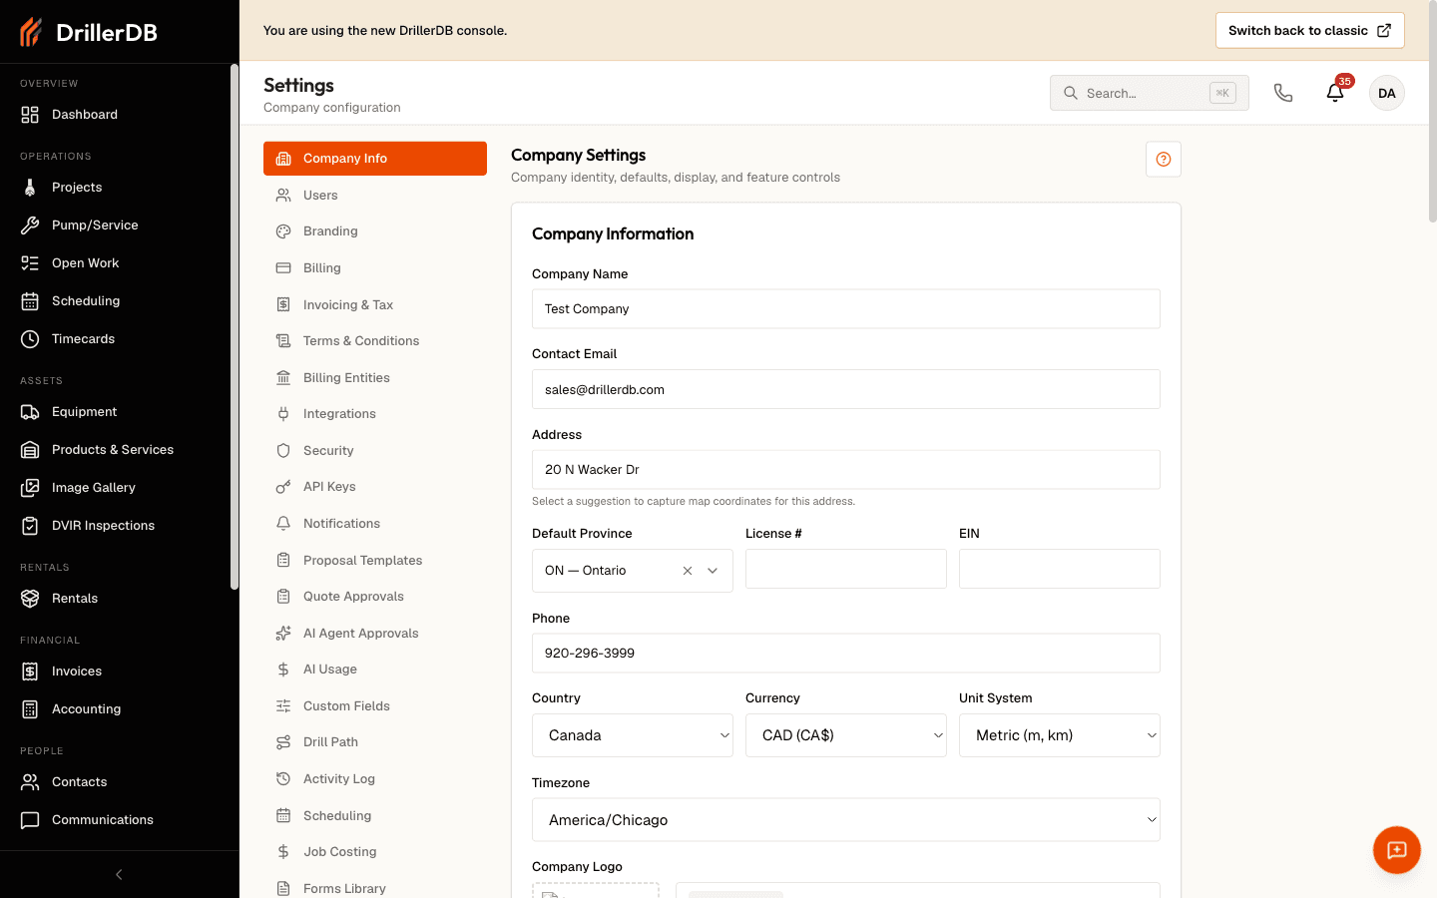This screenshot has width=1437, height=898.
Task: Click the License # field
Action: [x=846, y=569]
